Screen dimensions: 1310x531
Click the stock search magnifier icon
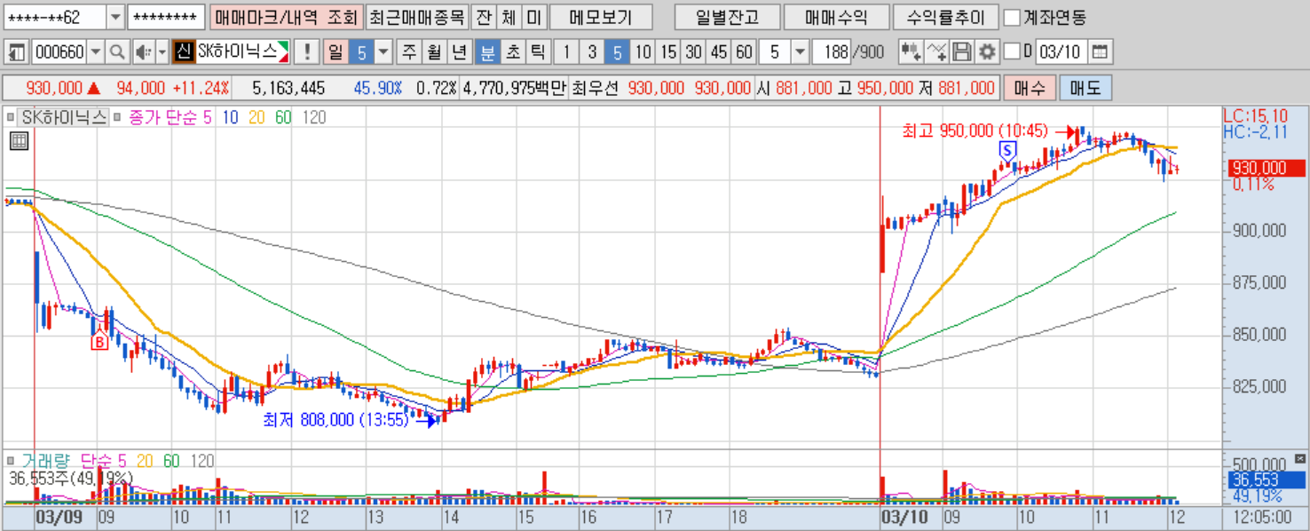click(x=117, y=52)
